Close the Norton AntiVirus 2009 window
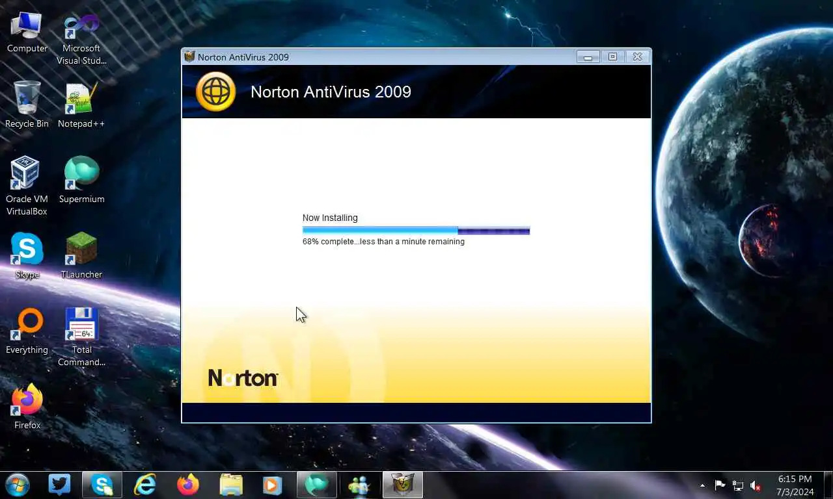Screen dimensions: 833x499 click(637, 57)
